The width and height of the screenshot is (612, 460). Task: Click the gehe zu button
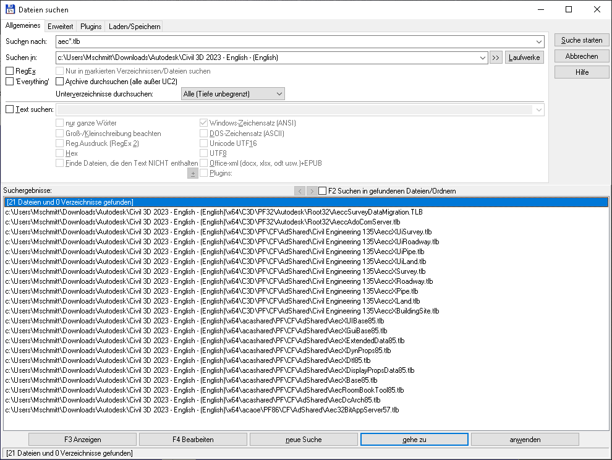[x=414, y=439]
